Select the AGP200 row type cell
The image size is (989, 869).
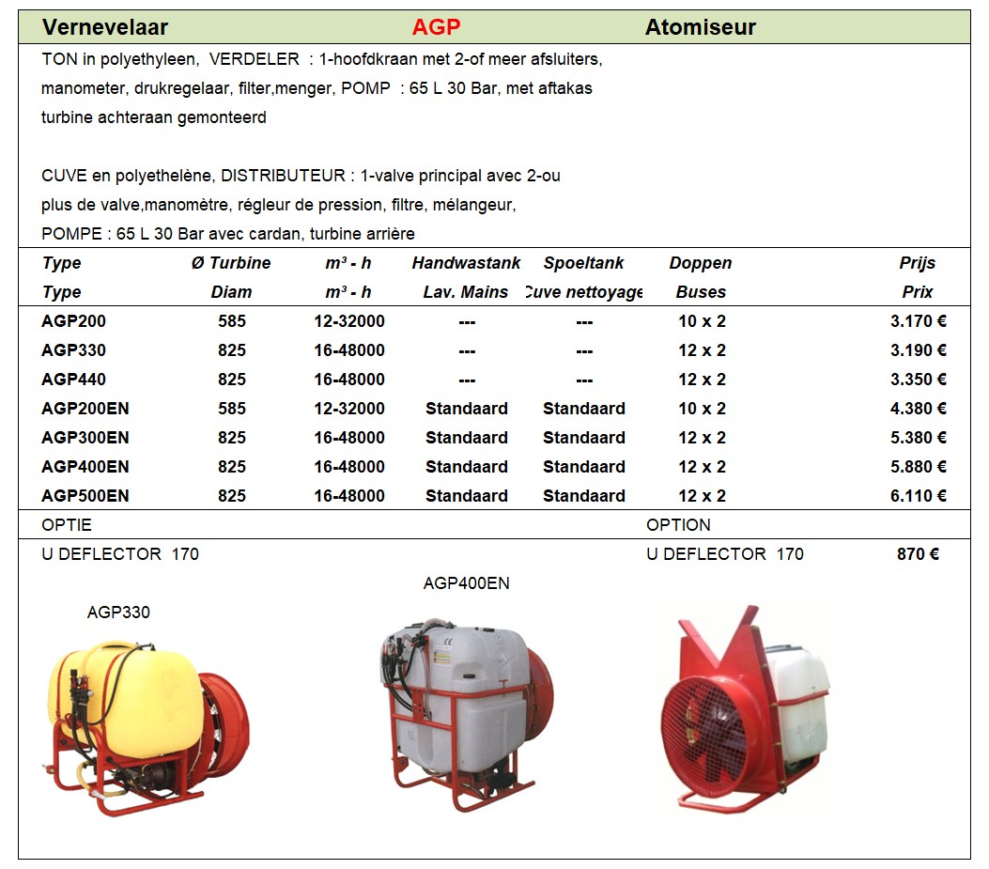coord(73,321)
